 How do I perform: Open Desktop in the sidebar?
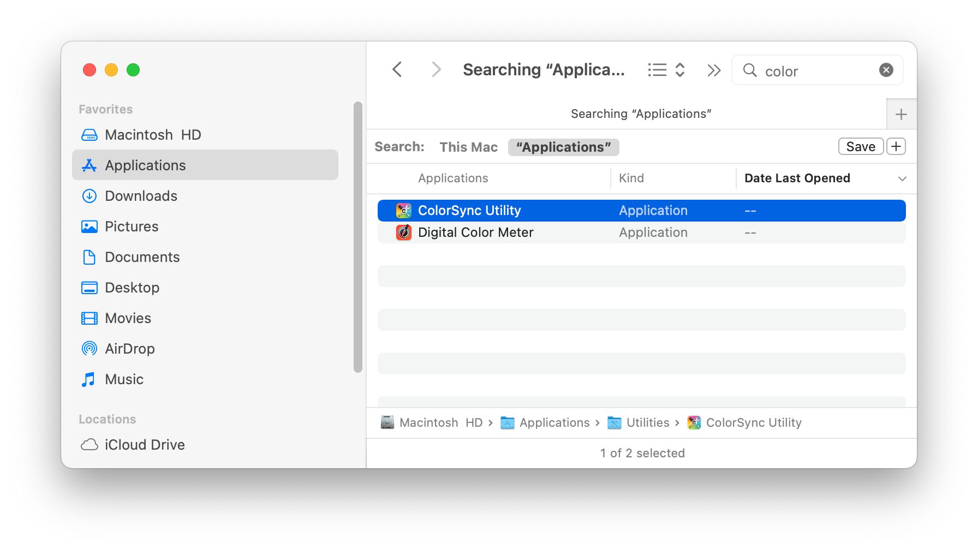click(205, 288)
